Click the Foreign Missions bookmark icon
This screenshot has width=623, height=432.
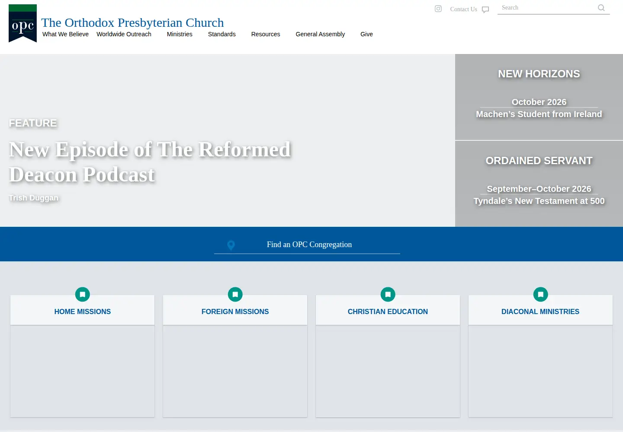click(x=235, y=295)
